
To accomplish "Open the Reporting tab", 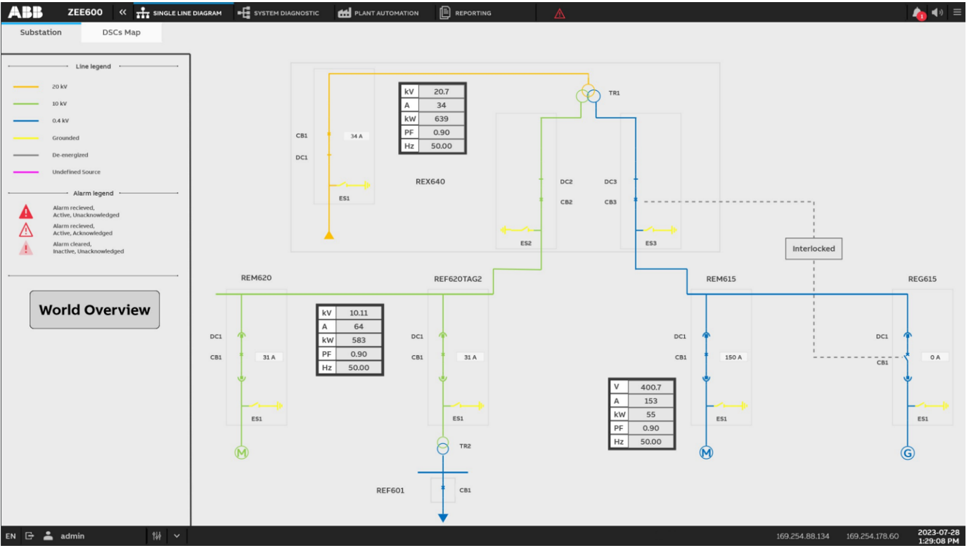I will pyautogui.click(x=466, y=13).
